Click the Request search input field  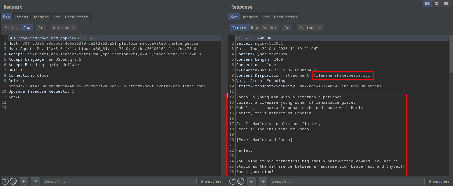pos(119,181)
